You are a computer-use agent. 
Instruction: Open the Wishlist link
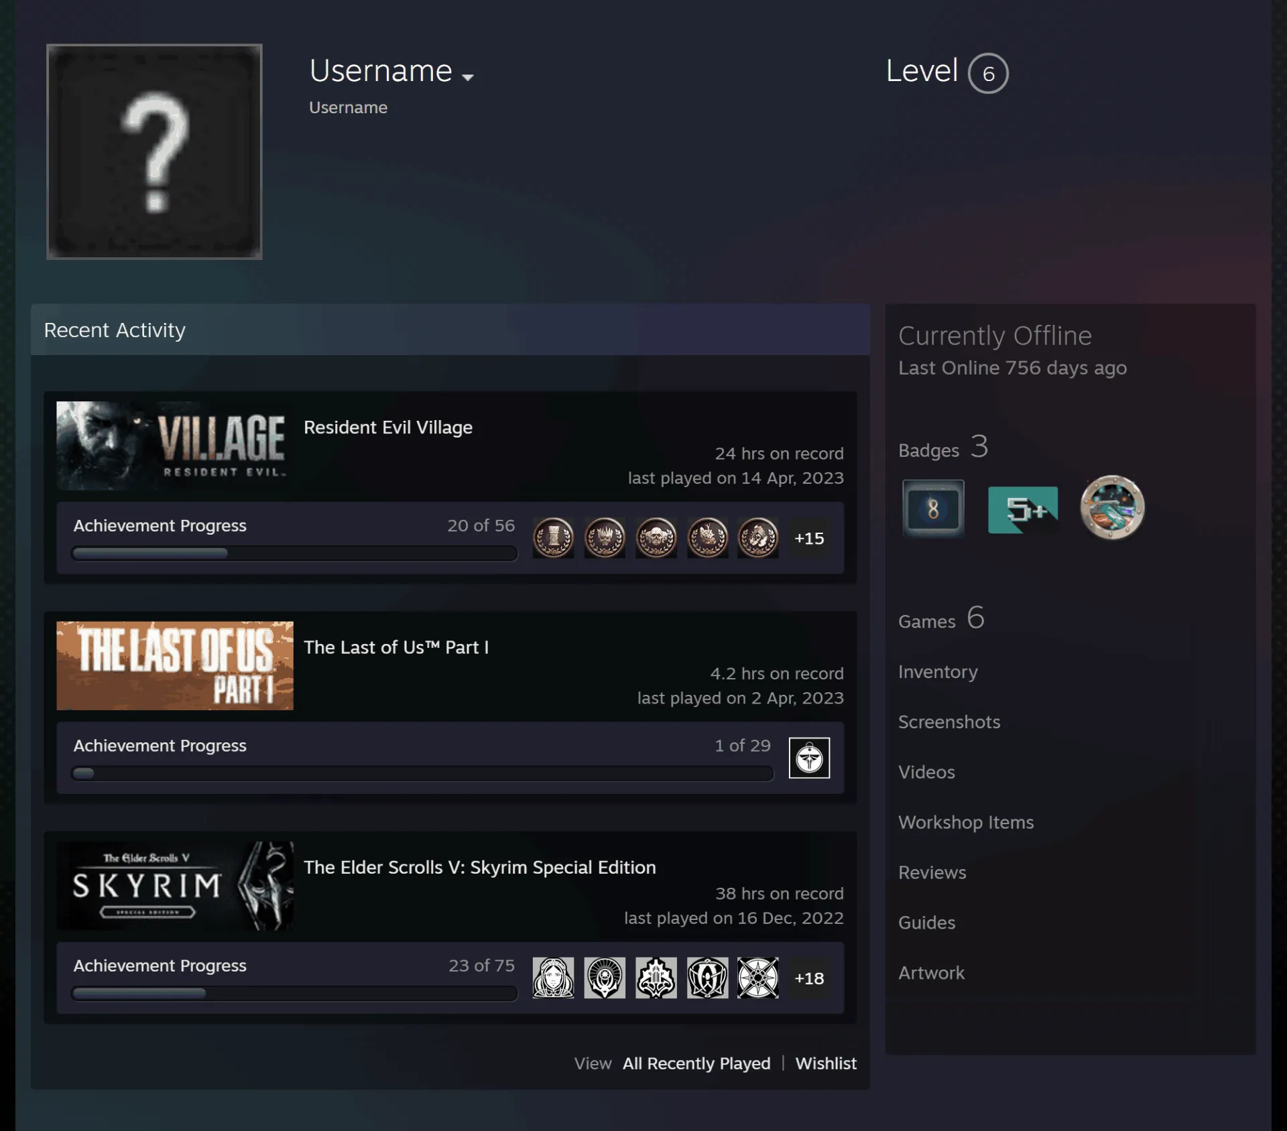tap(826, 1063)
